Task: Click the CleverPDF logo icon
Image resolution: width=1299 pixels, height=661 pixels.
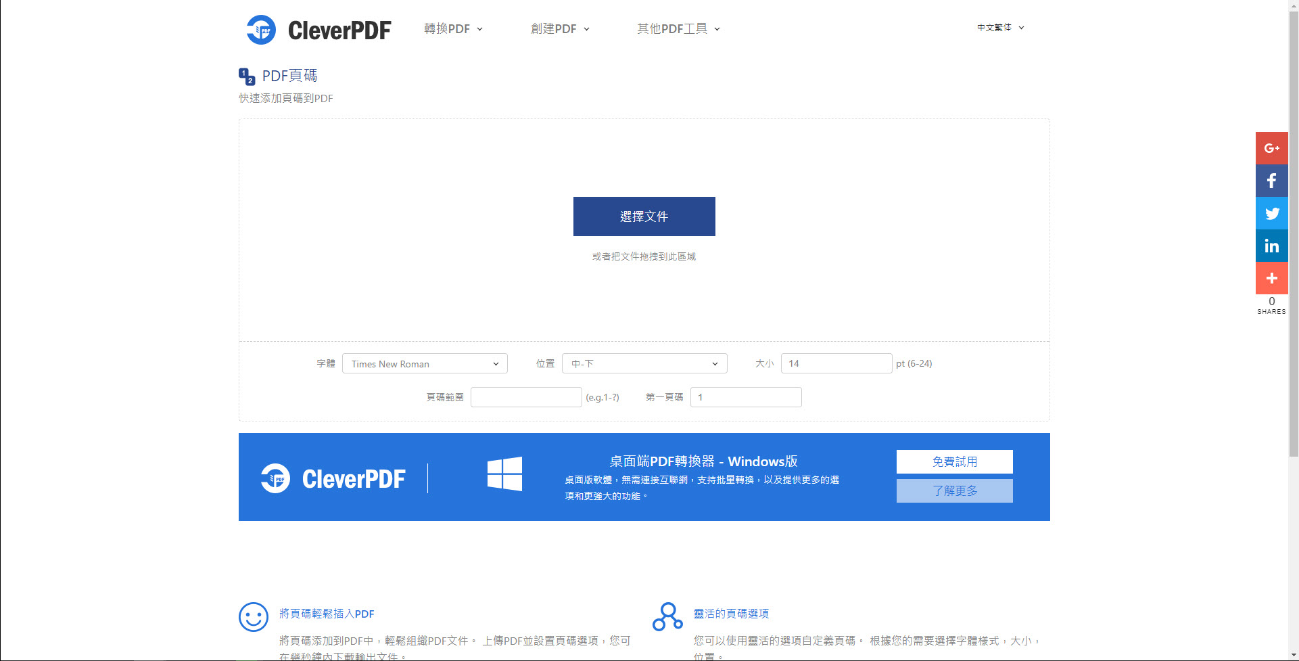Action: [262, 29]
